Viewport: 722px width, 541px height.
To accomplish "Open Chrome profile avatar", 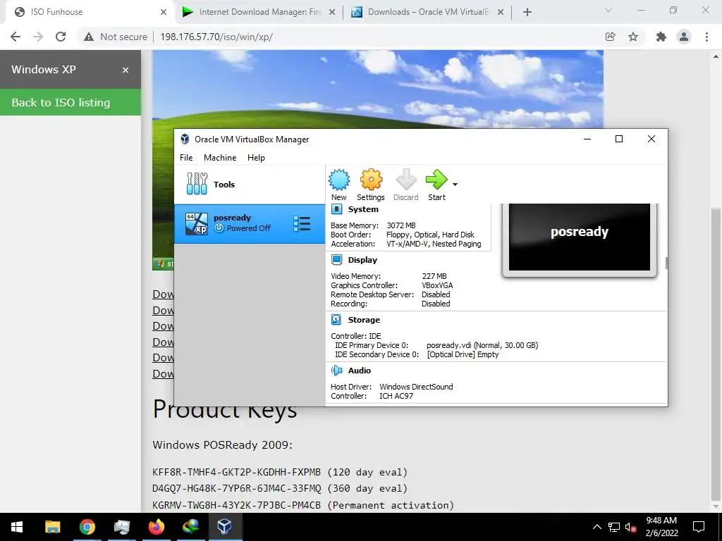I will pyautogui.click(x=684, y=37).
